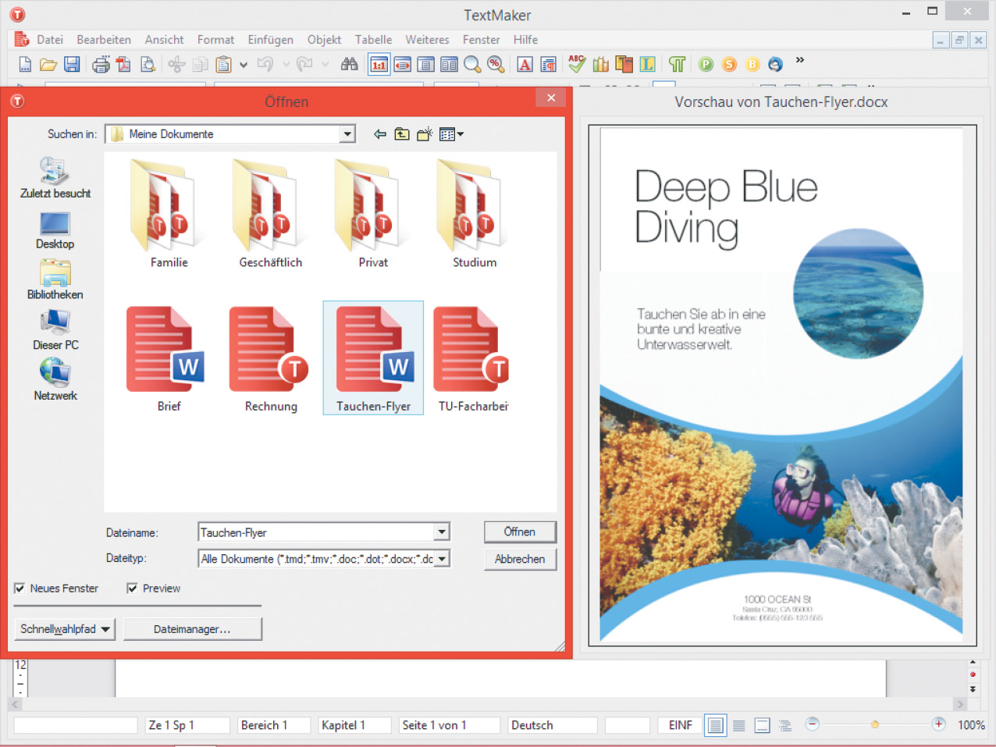Open Netzwerk location in sidebar

tap(55, 380)
